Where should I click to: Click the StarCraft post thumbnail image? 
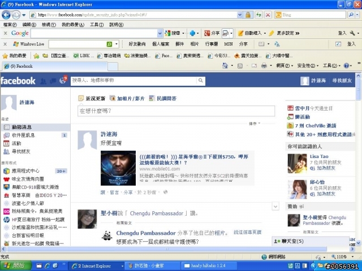[118, 168]
